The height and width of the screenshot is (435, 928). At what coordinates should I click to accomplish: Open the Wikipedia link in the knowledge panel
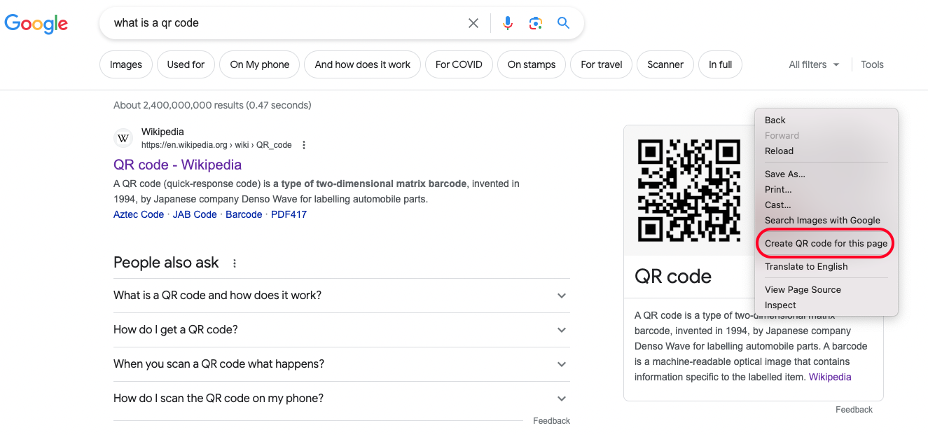830,377
